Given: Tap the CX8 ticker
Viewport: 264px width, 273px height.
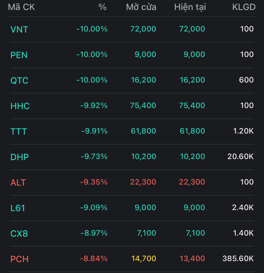Looking at the screenshot, I should coord(19,233).
